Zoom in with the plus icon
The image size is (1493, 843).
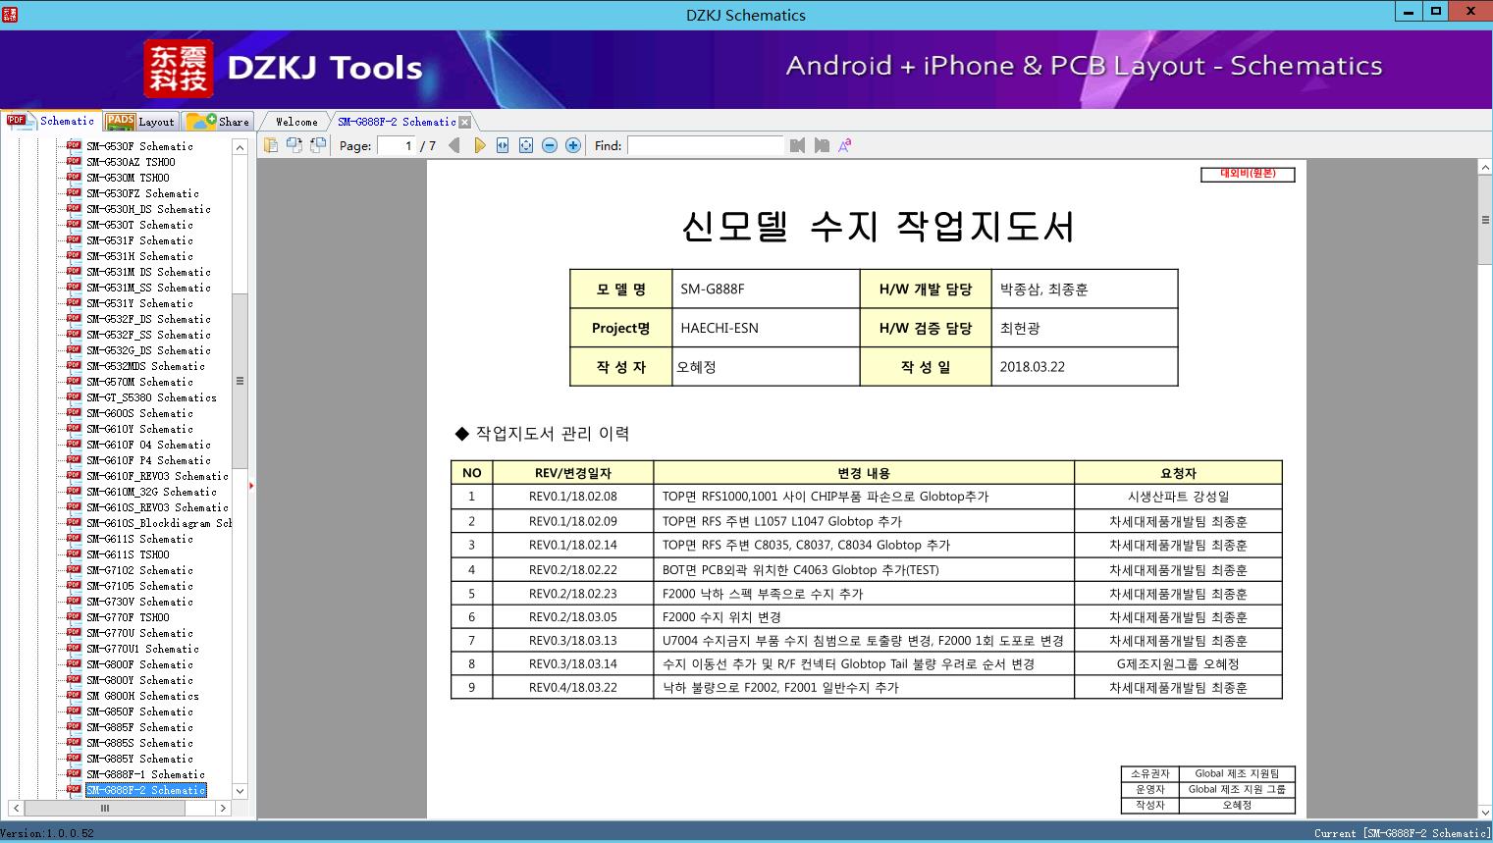click(x=573, y=145)
